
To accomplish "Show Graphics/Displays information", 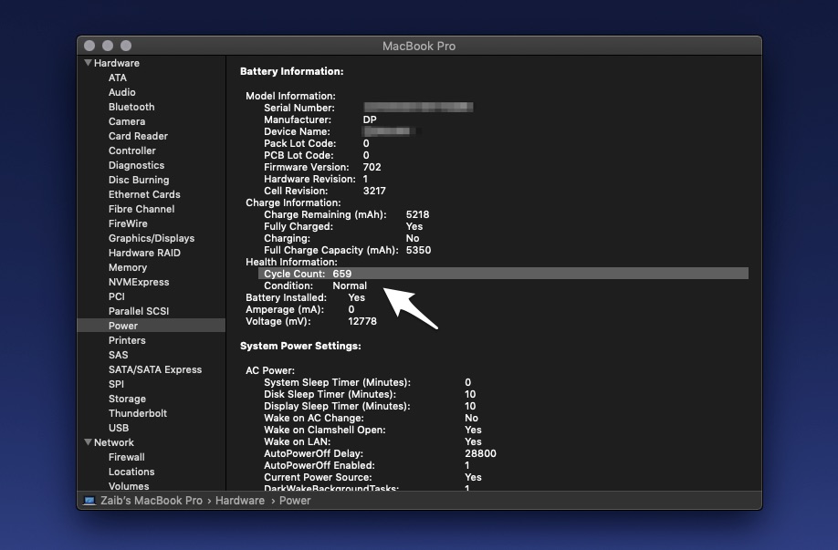I will coord(152,238).
